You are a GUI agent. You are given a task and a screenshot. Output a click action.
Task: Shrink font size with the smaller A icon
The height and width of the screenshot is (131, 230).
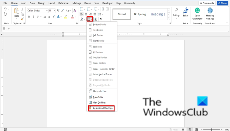click(x=62, y=10)
